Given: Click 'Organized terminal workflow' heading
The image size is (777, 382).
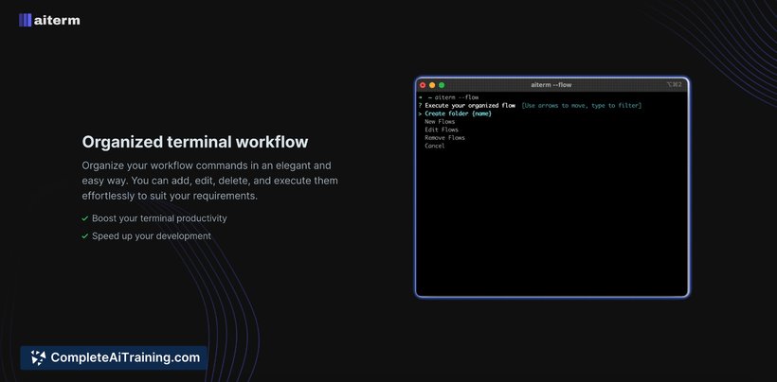Looking at the screenshot, I should coord(195,142).
